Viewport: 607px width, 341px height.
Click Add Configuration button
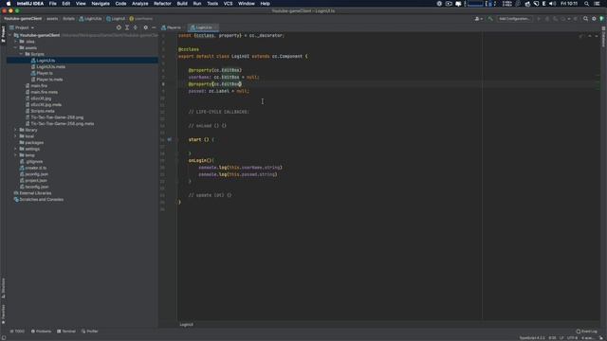coord(514,19)
